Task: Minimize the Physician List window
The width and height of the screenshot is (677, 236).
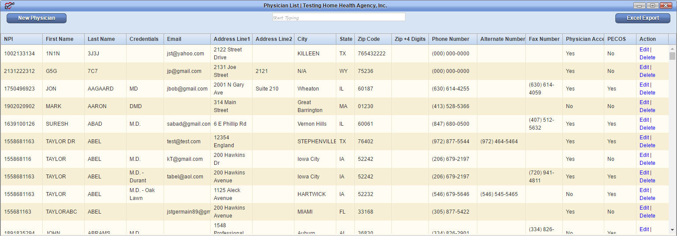Action: pos(640,6)
